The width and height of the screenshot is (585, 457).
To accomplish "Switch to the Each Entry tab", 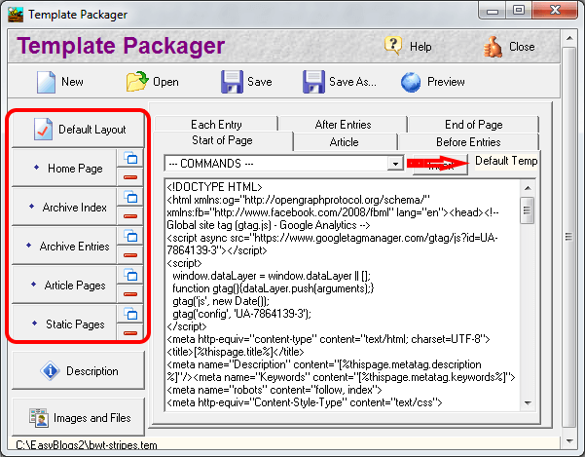I will [x=216, y=124].
